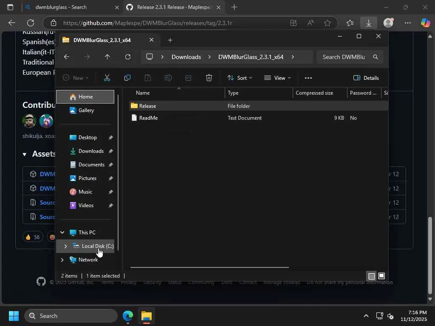Viewport: 435px width, 326px height.
Task: Collapse the Assets section on GitHub page
Action: coord(25,155)
